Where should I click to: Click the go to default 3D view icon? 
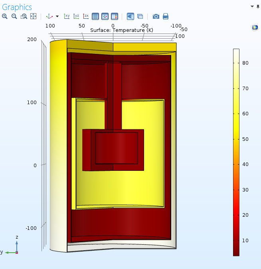point(49,16)
